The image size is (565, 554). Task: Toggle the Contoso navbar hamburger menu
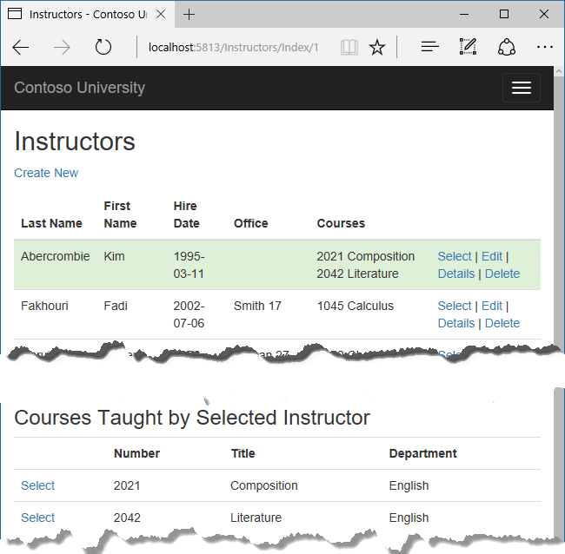pos(521,88)
